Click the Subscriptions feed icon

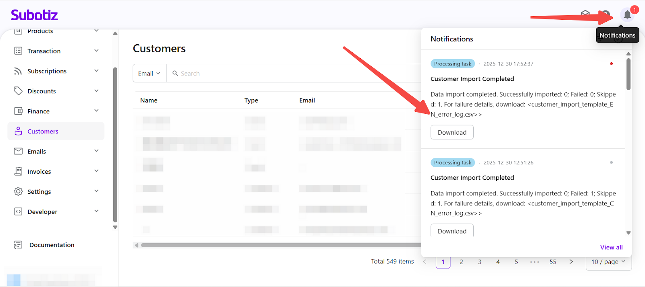click(x=18, y=71)
